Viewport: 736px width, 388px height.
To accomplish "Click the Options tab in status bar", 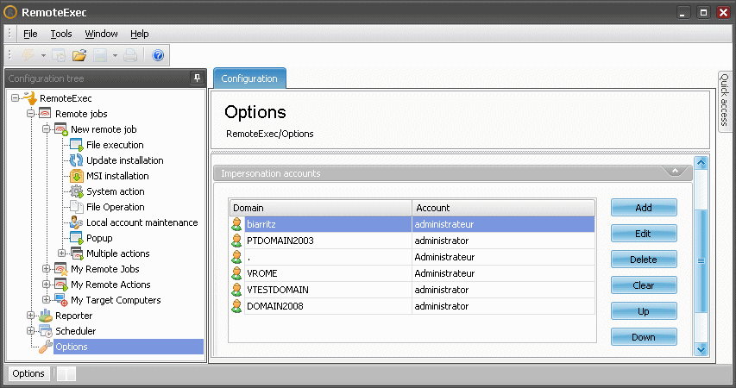I will tap(28, 373).
